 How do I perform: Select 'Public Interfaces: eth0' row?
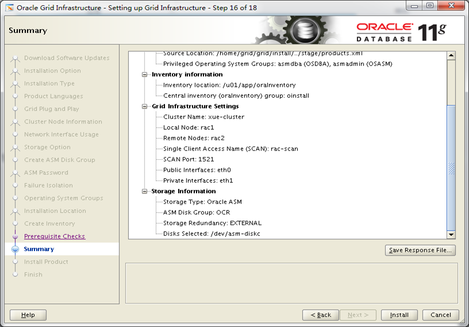point(197,170)
